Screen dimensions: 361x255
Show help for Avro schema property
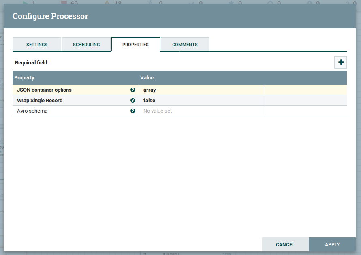click(x=132, y=111)
